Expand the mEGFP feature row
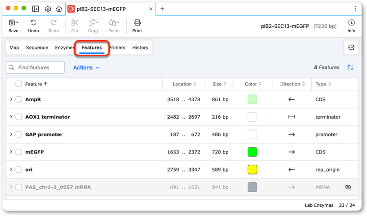This screenshot has width=367, height=216. (x=11, y=151)
